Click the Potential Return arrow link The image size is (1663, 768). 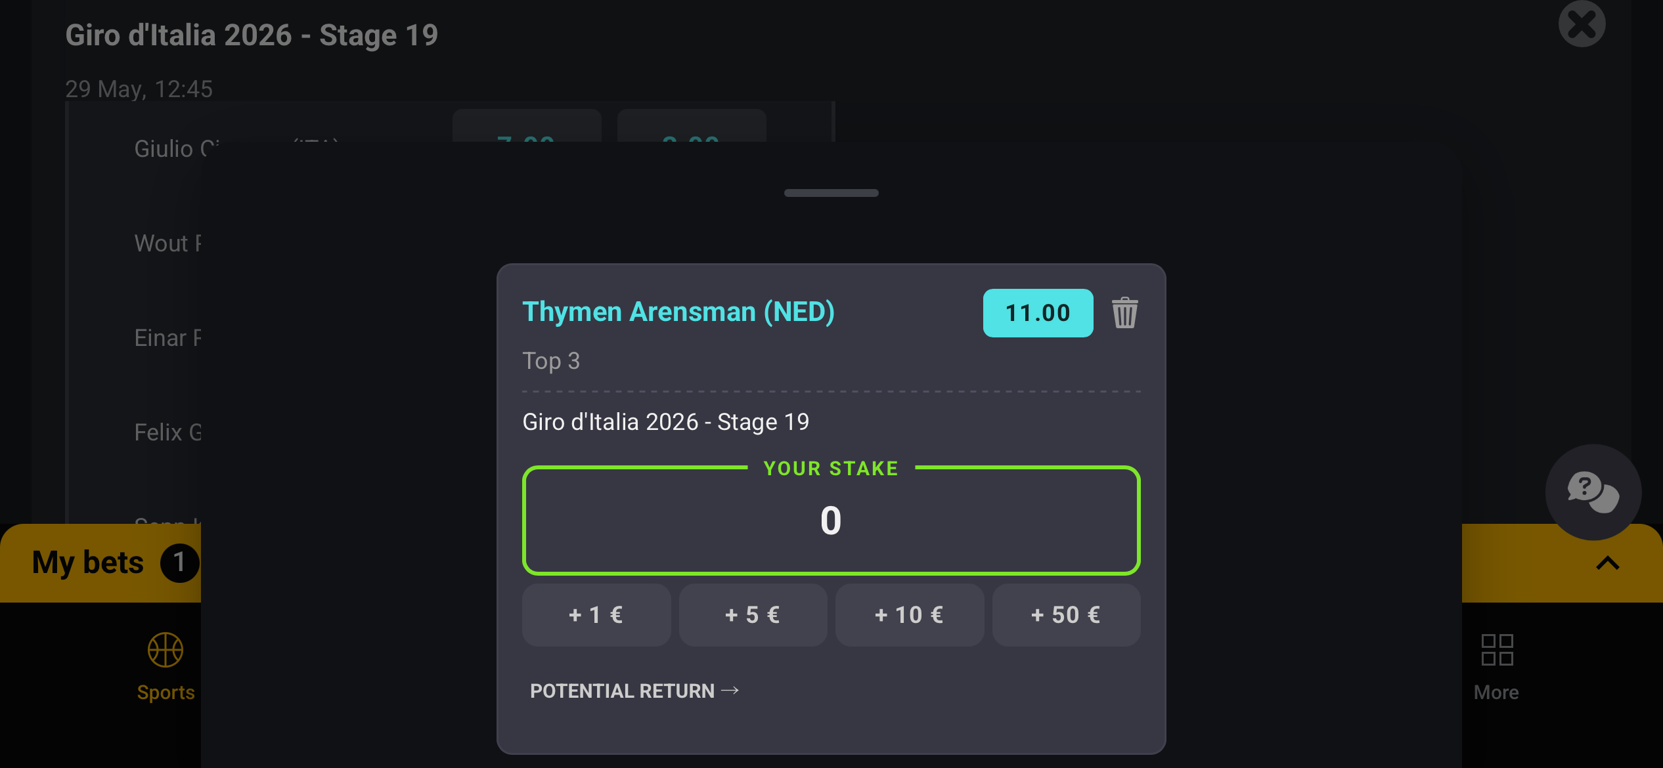[x=634, y=691]
